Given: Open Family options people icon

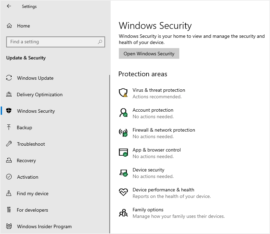Looking at the screenshot, I should click(123, 213).
